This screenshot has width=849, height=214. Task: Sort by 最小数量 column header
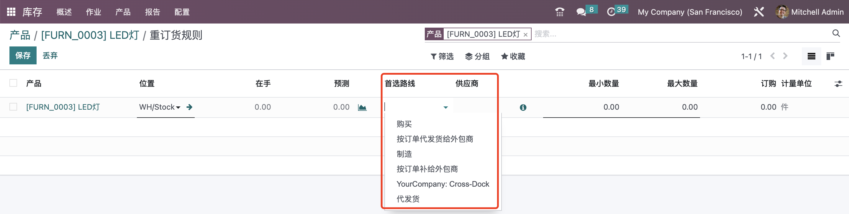[604, 83]
